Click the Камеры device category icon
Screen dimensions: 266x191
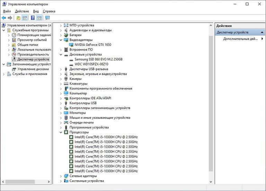pos(66,79)
